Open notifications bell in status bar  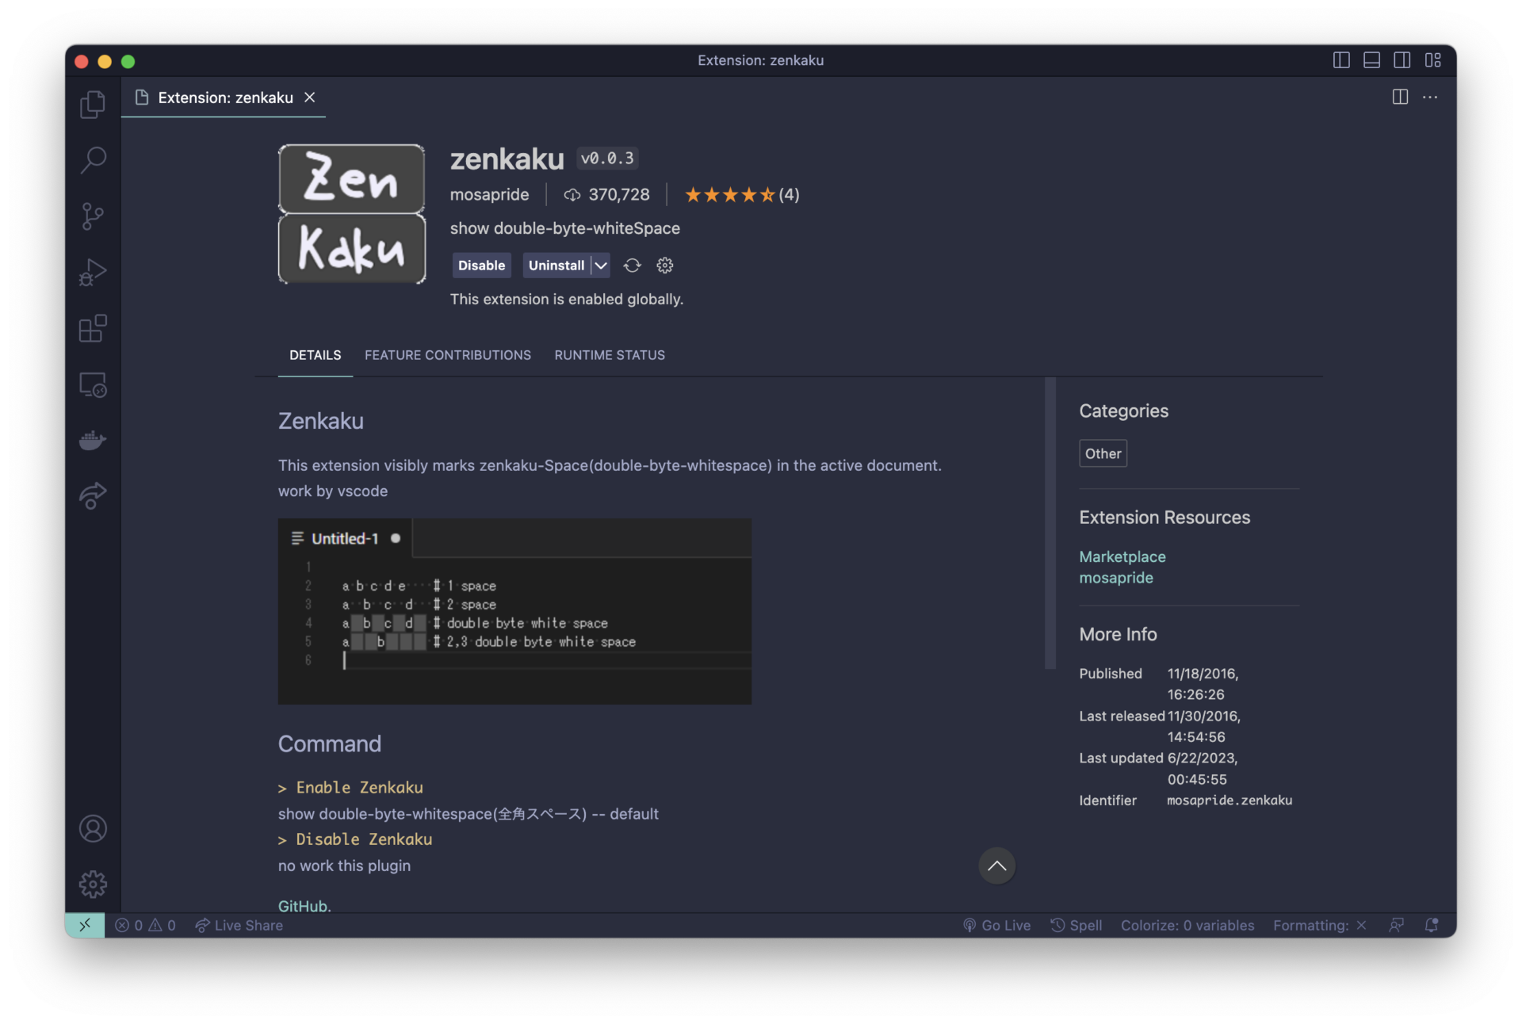click(1431, 925)
